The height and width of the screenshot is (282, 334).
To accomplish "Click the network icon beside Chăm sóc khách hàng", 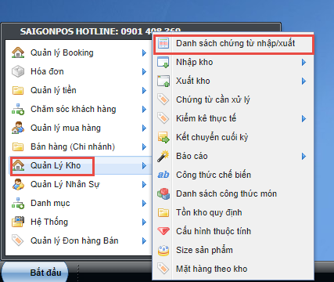I will coord(18,109).
